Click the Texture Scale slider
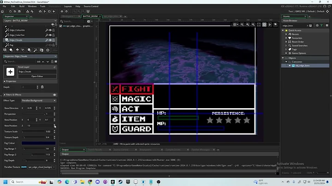This screenshot has height=186, width=332. [x=33, y=132]
